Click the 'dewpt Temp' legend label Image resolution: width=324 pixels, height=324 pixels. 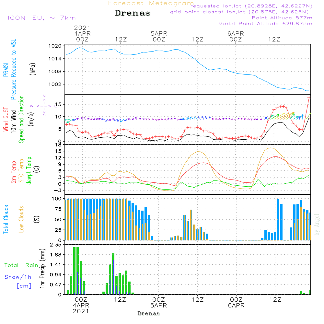click(x=29, y=170)
